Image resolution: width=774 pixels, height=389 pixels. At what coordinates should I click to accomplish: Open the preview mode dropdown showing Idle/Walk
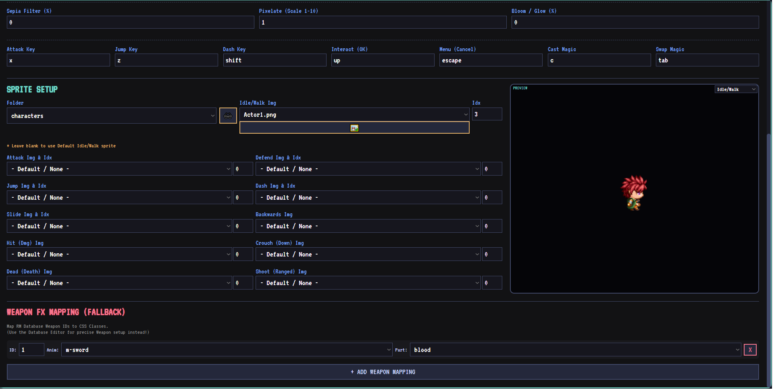[736, 89]
